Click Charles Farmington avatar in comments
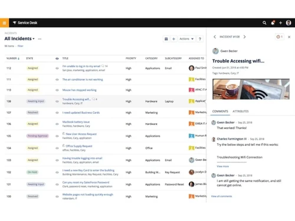This screenshot has height=221, width=295. (x=214, y=139)
